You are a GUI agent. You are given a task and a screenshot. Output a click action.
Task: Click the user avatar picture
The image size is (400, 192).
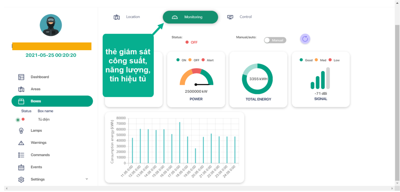(x=51, y=25)
